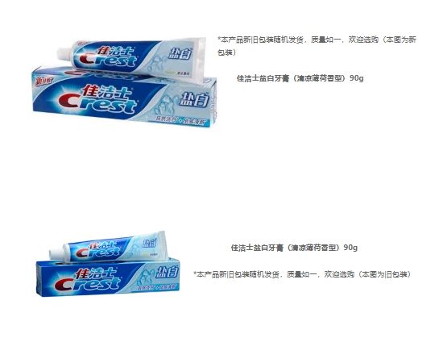Click the old-packaging toothpaste box image
This screenshot has height=338, width=439.
click(x=108, y=277)
